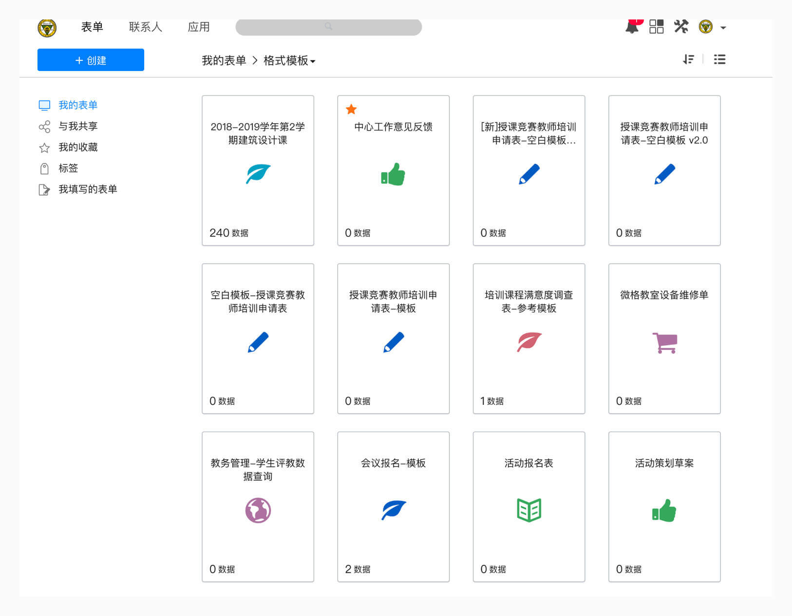
Task: Open the 培训课程满意度调查表-参考模板 title
Action: (529, 302)
